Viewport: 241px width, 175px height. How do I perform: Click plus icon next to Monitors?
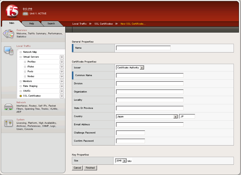click(x=62, y=81)
